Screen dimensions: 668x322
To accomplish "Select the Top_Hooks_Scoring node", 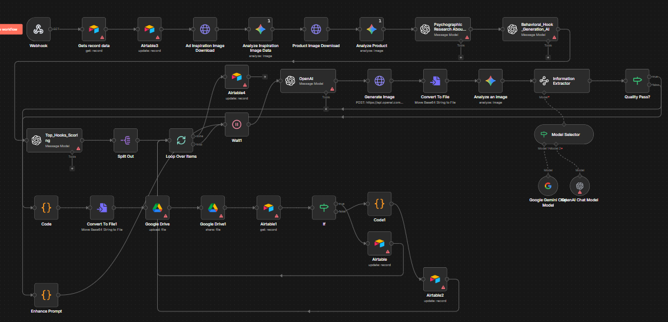I will 54,140.
